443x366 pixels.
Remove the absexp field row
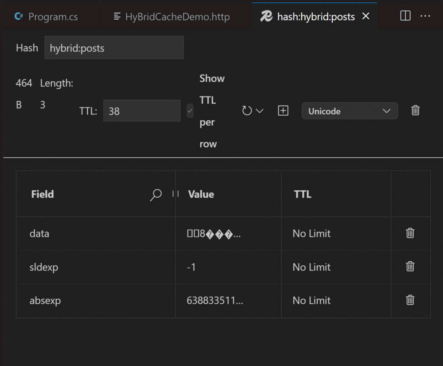410,300
